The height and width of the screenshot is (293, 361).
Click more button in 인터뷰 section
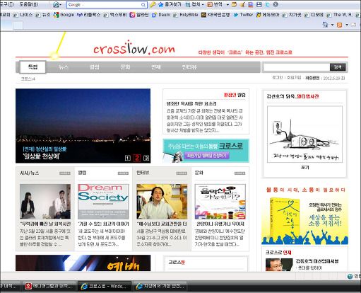[182, 173]
